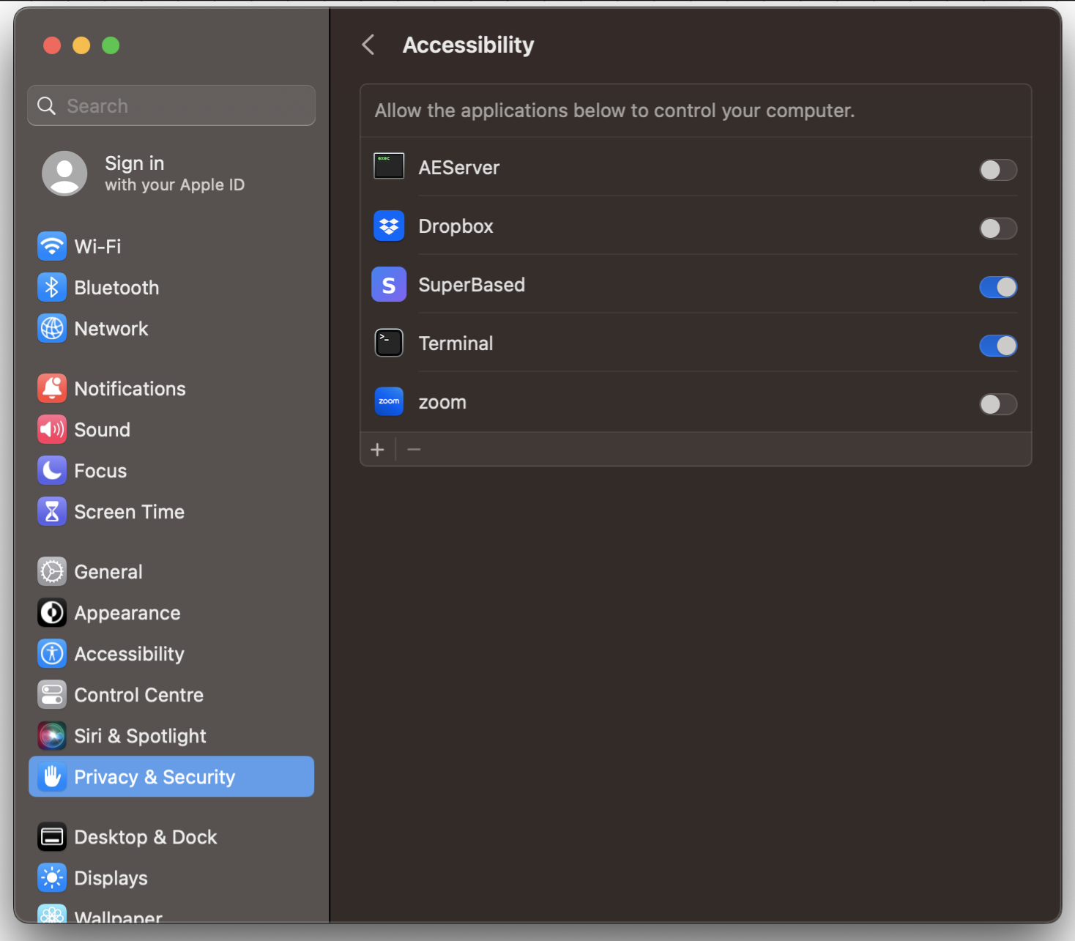Click the Notifications bell icon

tap(52, 389)
